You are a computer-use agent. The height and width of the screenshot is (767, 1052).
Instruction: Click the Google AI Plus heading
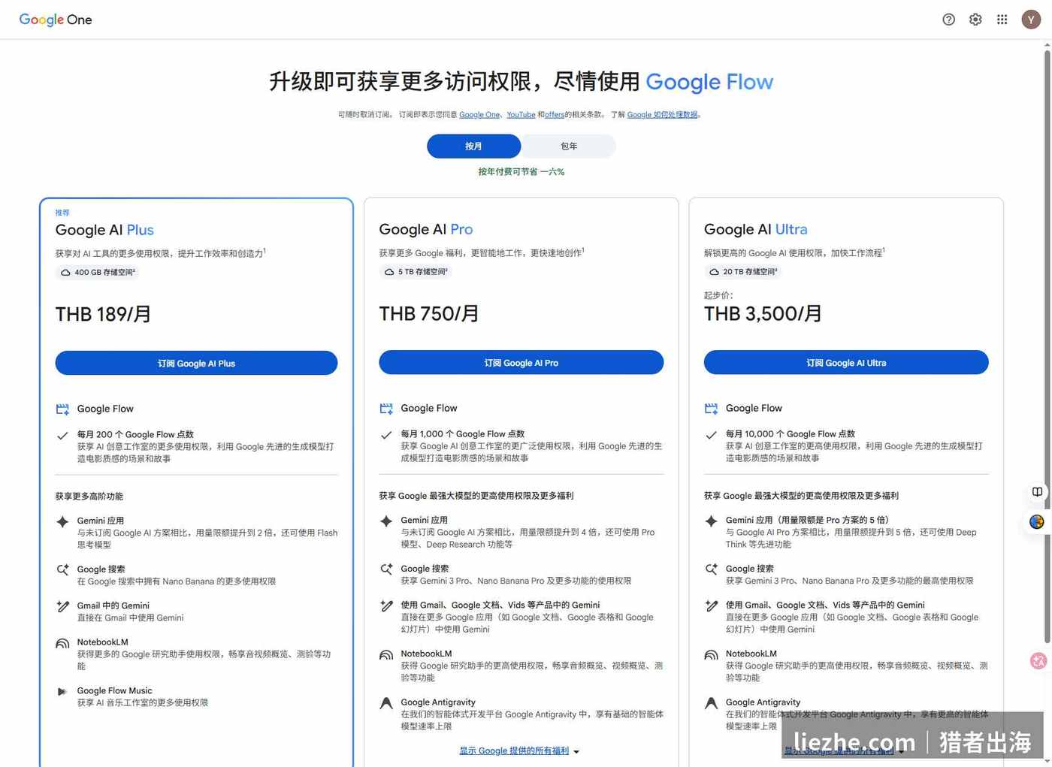104,230
